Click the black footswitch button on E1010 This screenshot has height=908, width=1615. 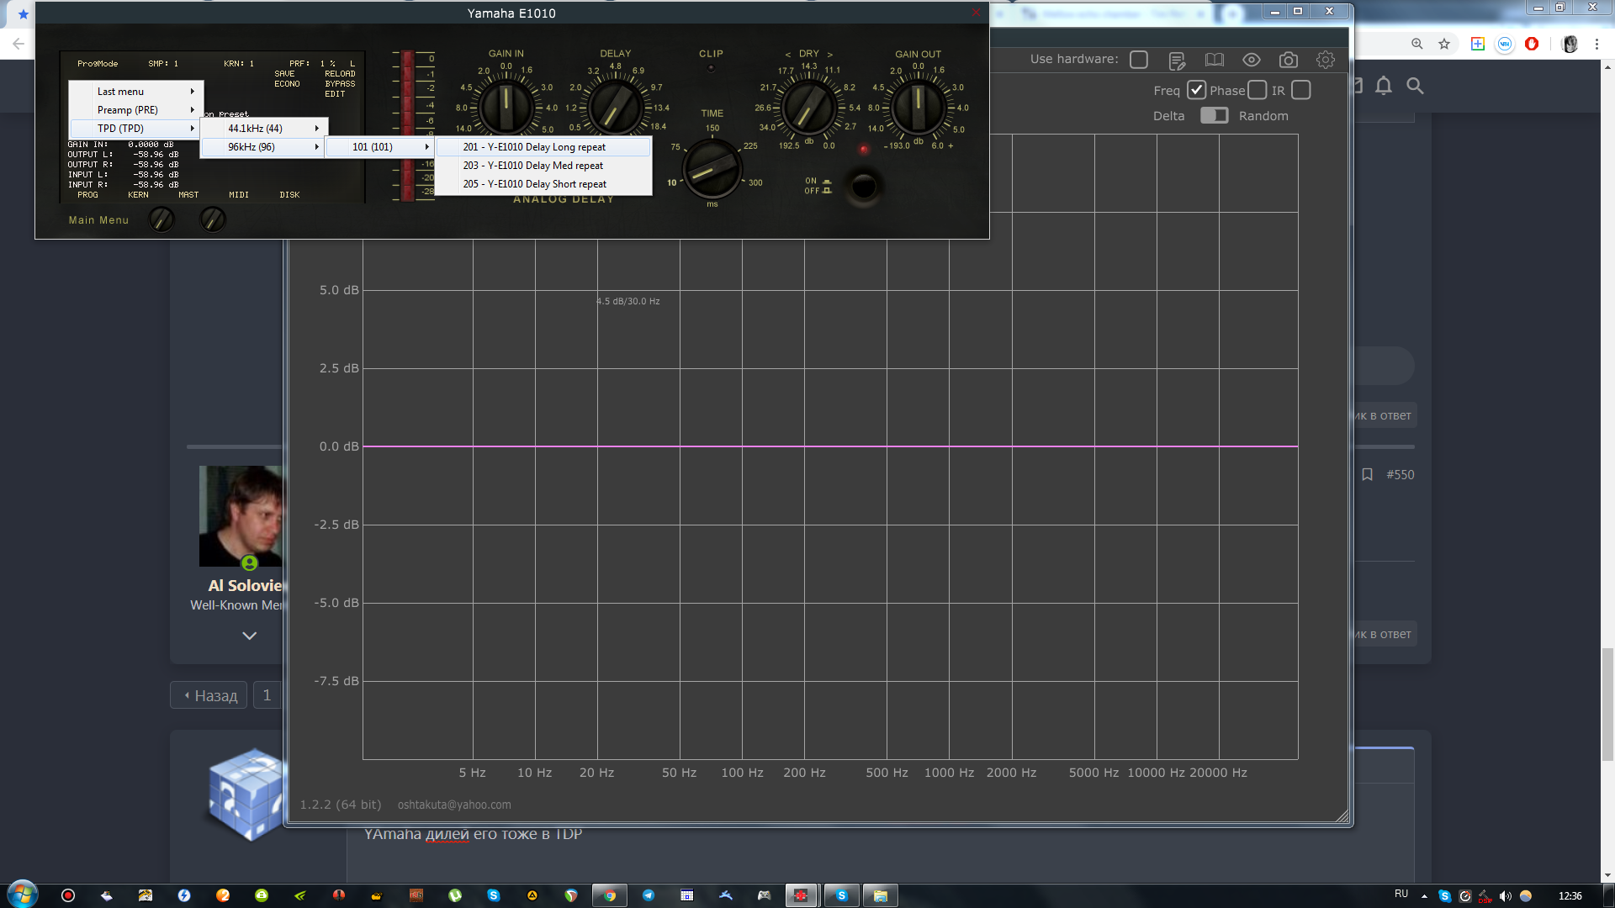[x=864, y=186]
